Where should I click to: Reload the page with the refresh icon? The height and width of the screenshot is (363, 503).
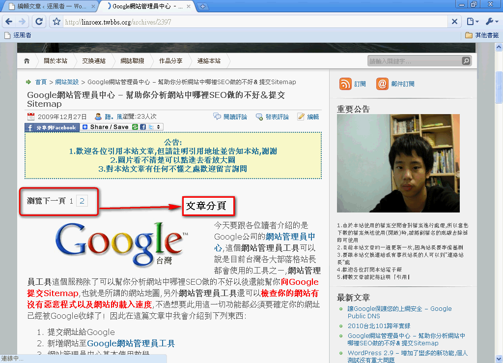click(39, 22)
